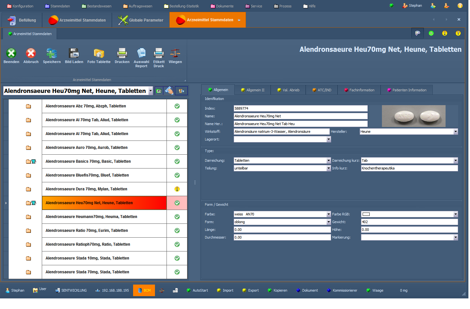470x309 pixels.
Task: Open the Farbe RGB color swatch
Action: click(x=366, y=214)
